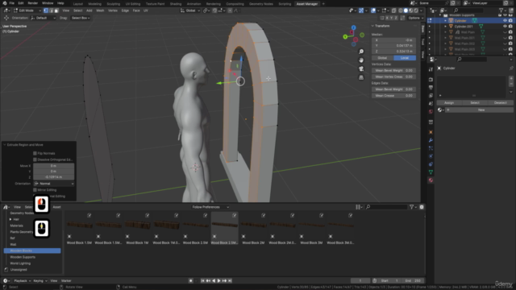Hide Cylinder object with eye icon
Image resolution: width=516 pixels, height=290 pixels.
click(505, 20)
